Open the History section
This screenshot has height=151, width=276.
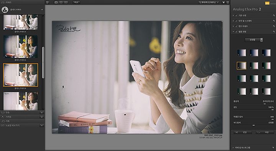click(x=22, y=121)
